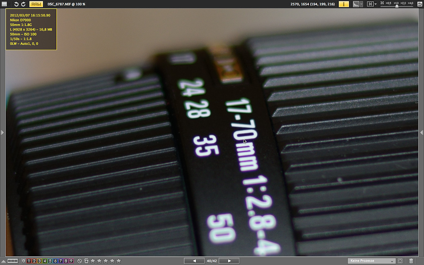Apply red label 1
The height and width of the screenshot is (265, 424).
(x=29, y=261)
